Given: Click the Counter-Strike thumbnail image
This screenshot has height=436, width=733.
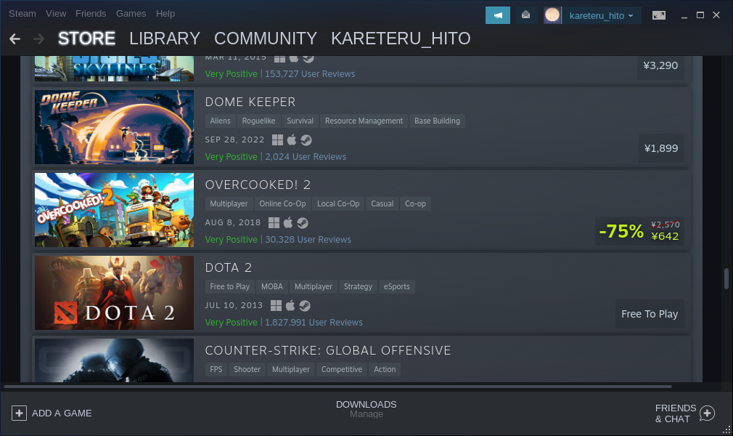Looking at the screenshot, I should (114, 360).
